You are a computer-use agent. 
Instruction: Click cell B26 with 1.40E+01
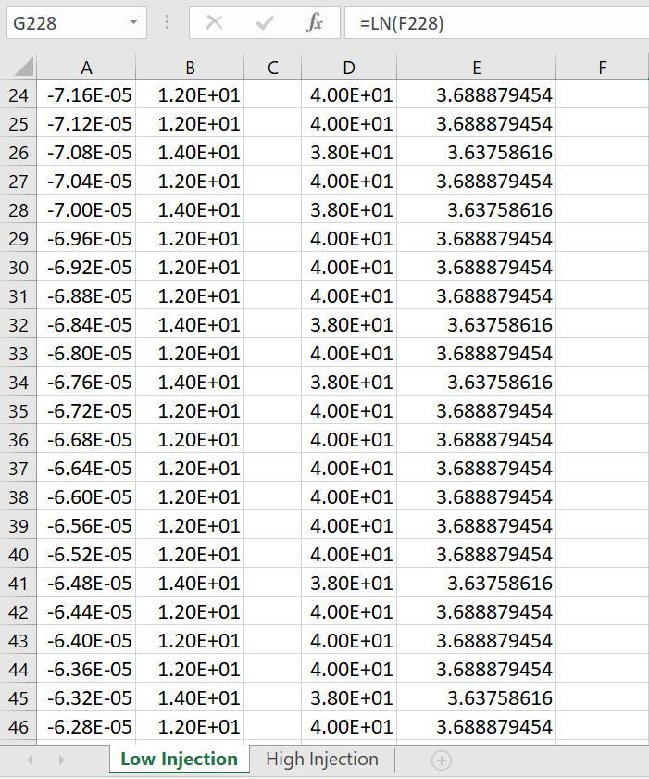(x=190, y=153)
